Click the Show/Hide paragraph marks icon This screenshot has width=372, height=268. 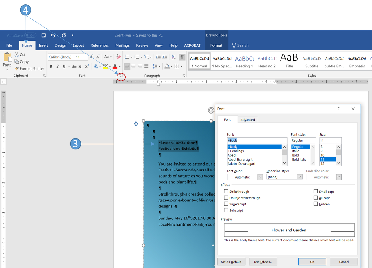182,57
